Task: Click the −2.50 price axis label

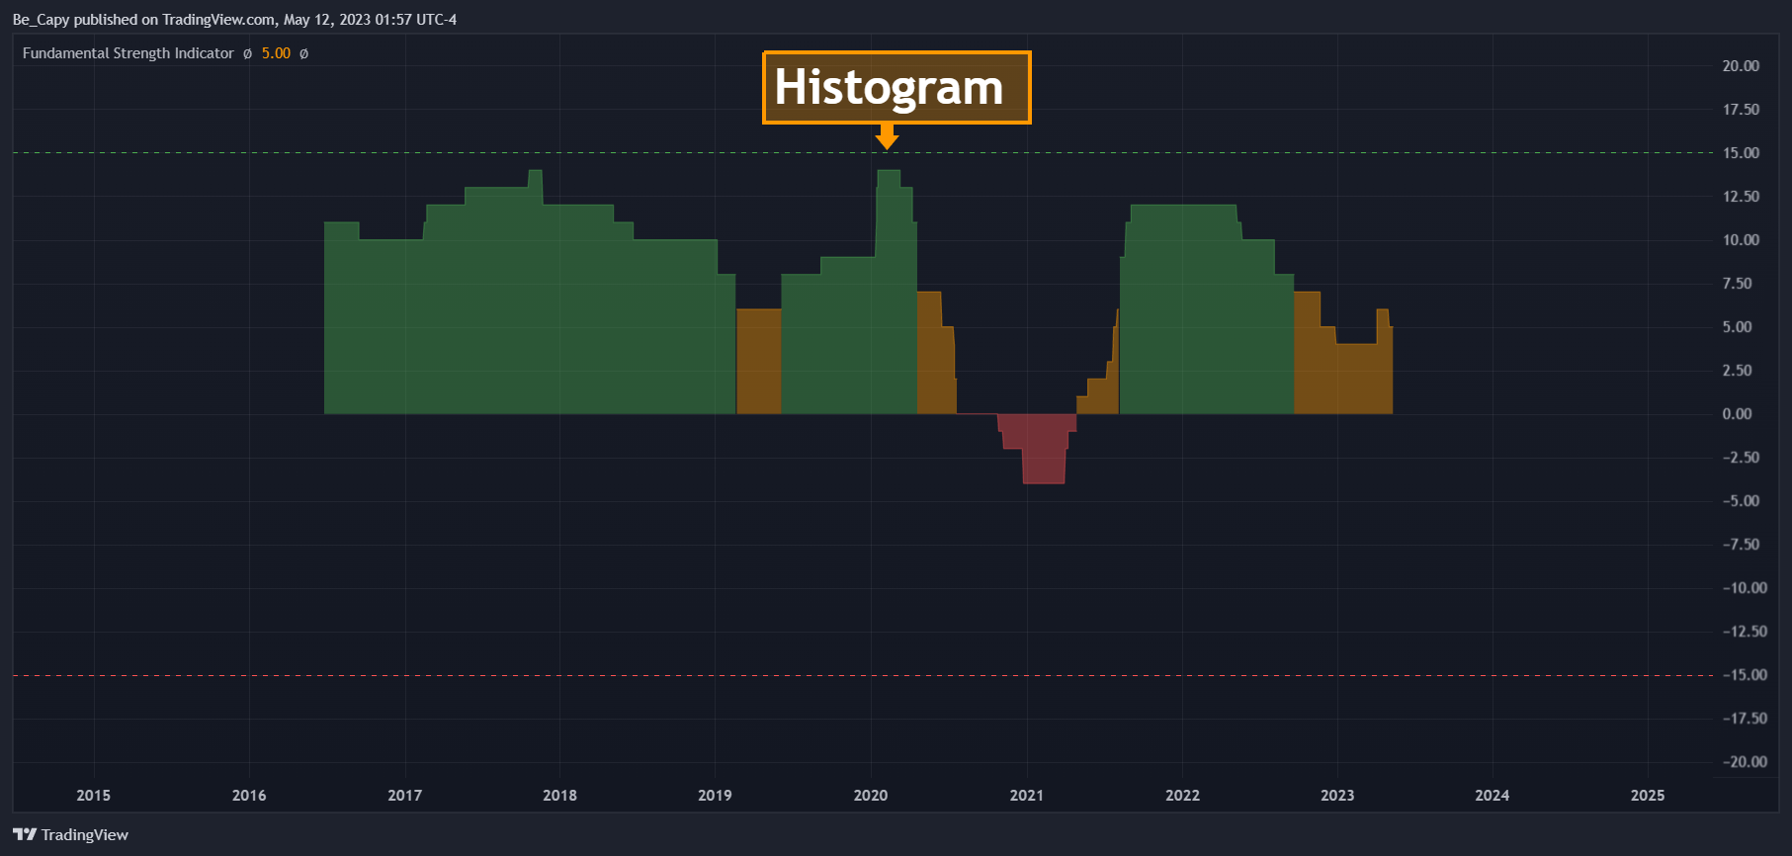Action: click(1741, 458)
